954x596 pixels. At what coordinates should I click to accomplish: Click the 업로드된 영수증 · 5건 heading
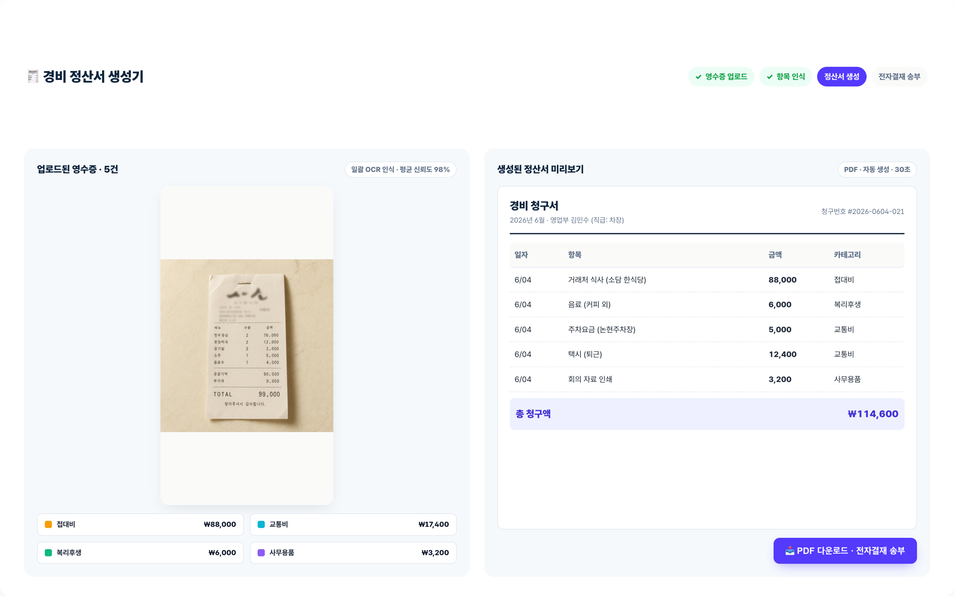[78, 169]
